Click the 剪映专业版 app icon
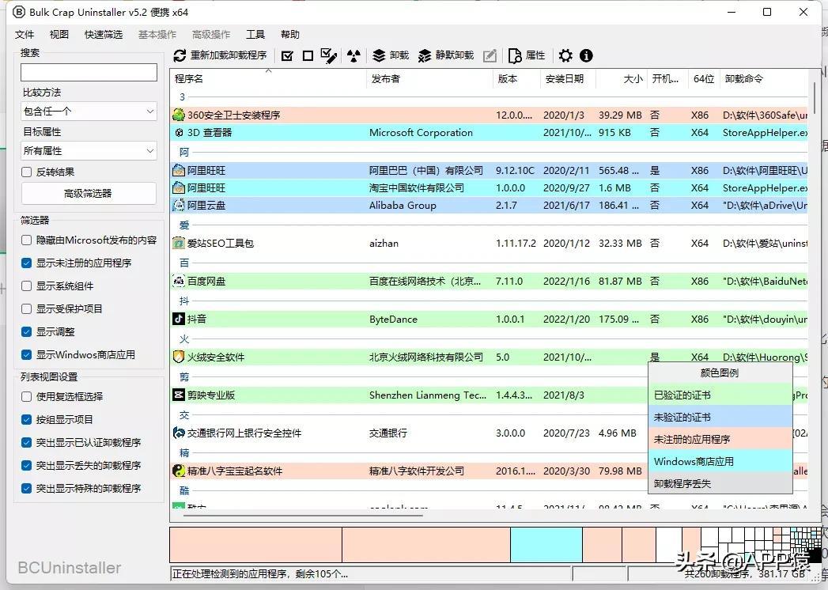The width and height of the screenshot is (828, 590). (179, 395)
